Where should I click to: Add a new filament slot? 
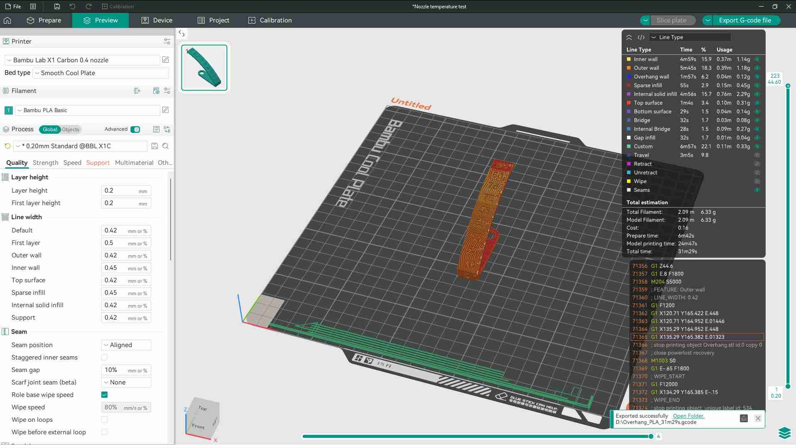(x=137, y=91)
